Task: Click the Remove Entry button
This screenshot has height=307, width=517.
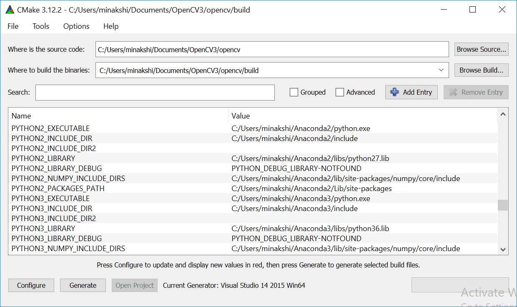Action: click(476, 92)
